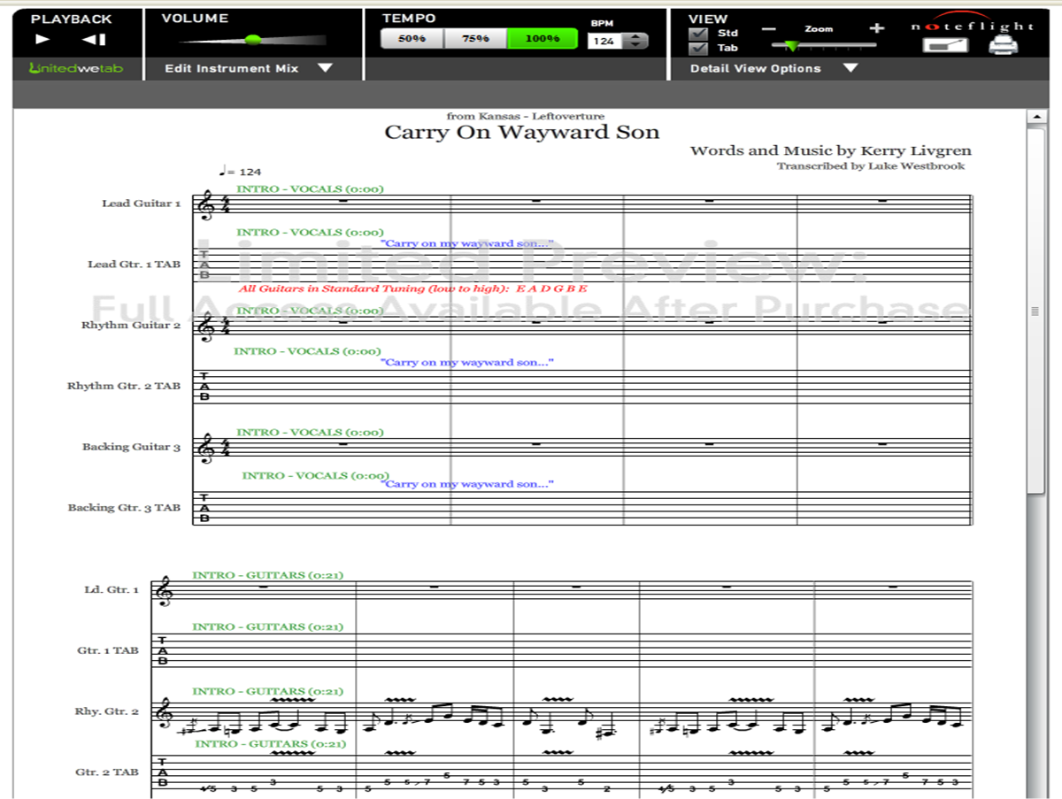Adjust the green volume slider knob

(253, 39)
